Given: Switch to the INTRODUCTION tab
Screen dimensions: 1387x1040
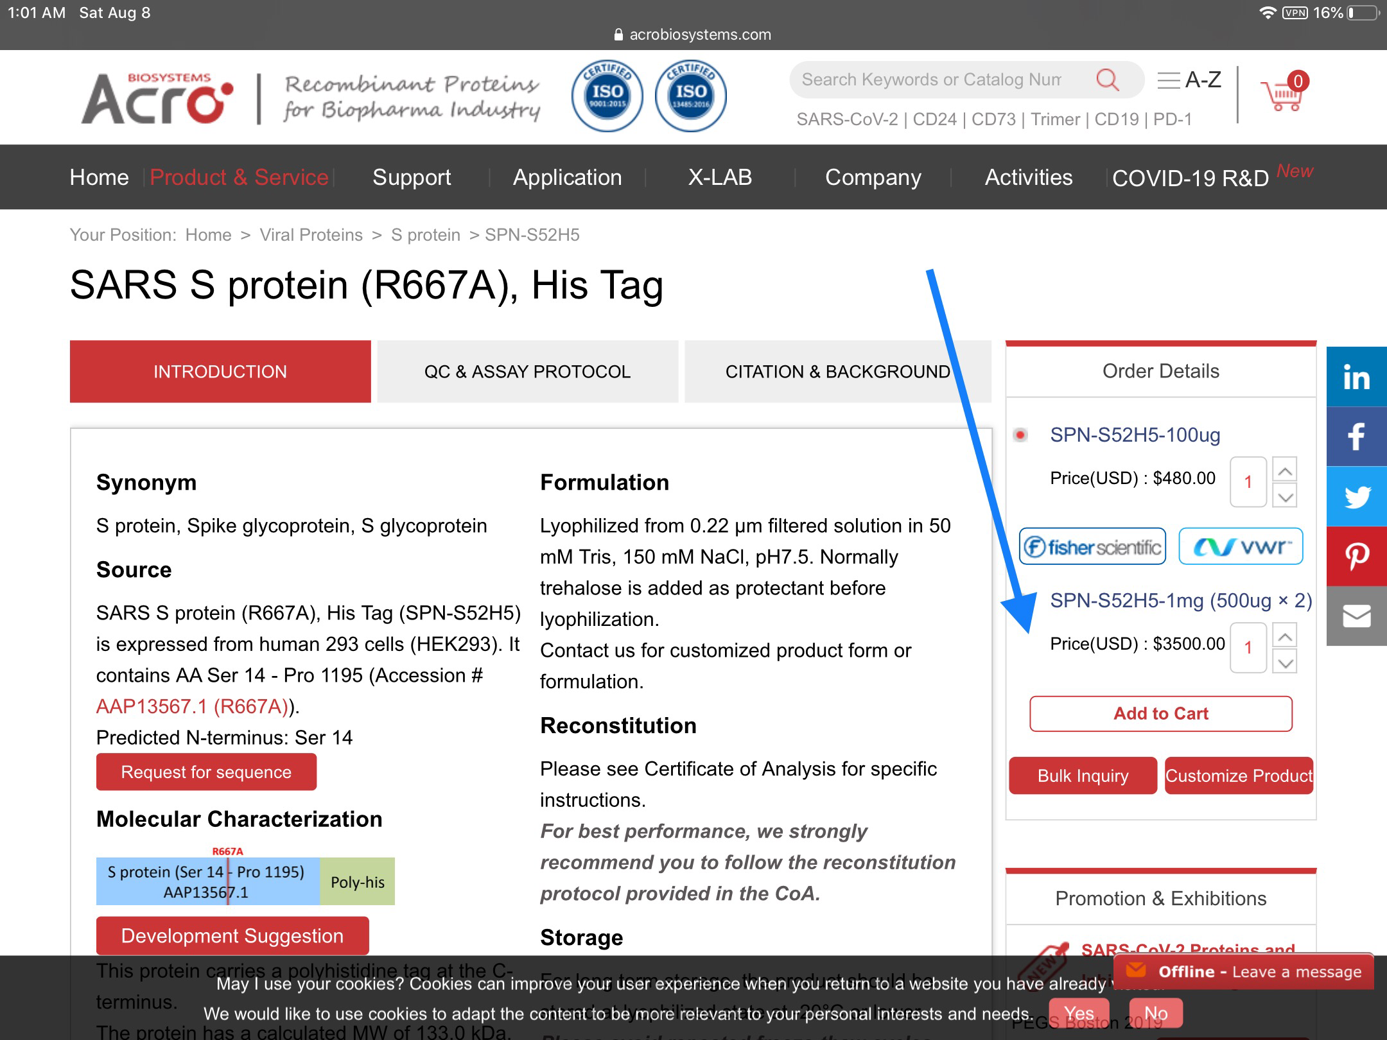Looking at the screenshot, I should tap(220, 372).
